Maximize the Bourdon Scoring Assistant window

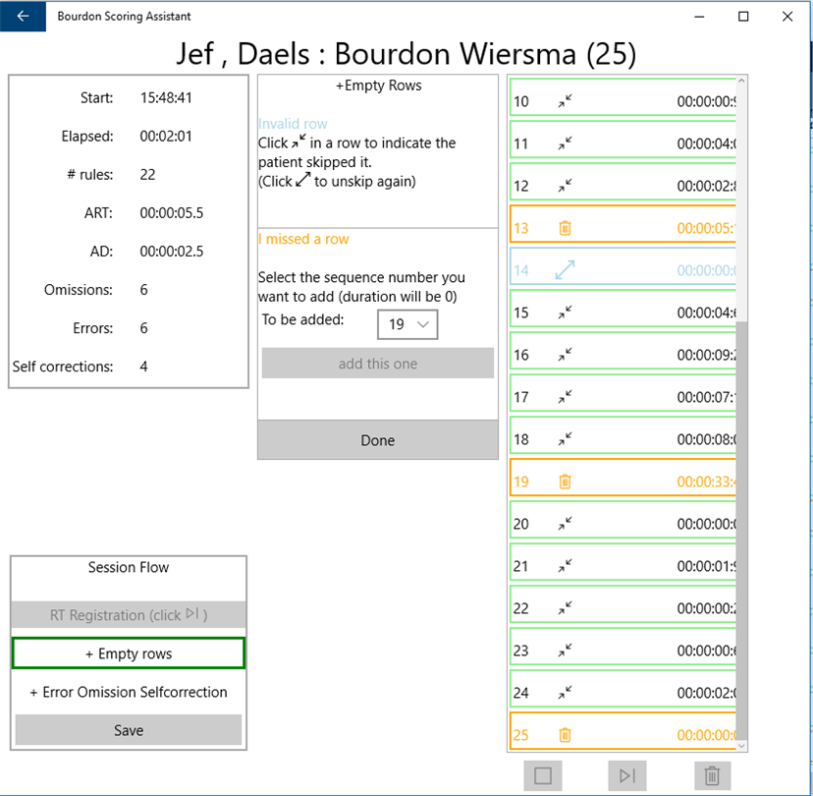[x=743, y=16]
